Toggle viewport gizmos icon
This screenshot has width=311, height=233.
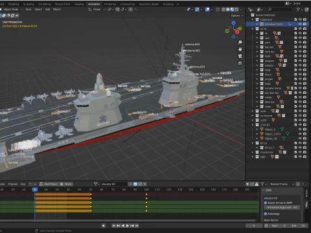[197, 9]
